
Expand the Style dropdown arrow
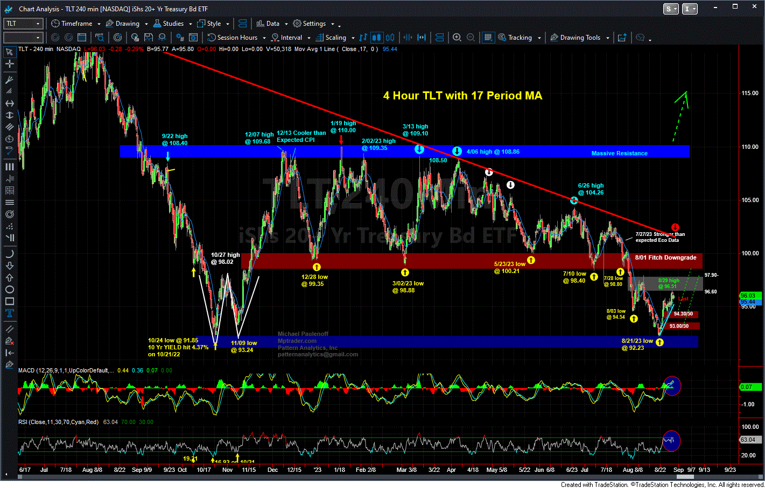point(228,24)
